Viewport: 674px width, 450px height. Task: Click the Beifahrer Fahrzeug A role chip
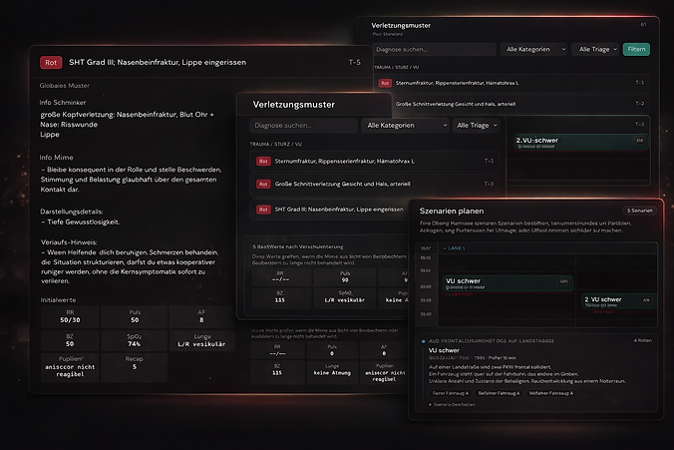point(499,393)
